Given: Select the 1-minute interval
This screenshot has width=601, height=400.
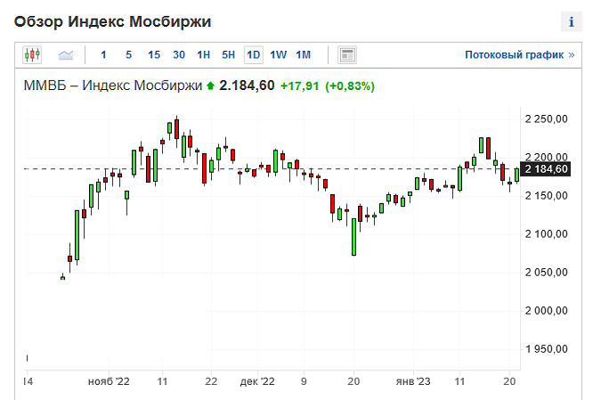Looking at the screenshot, I should 103,55.
